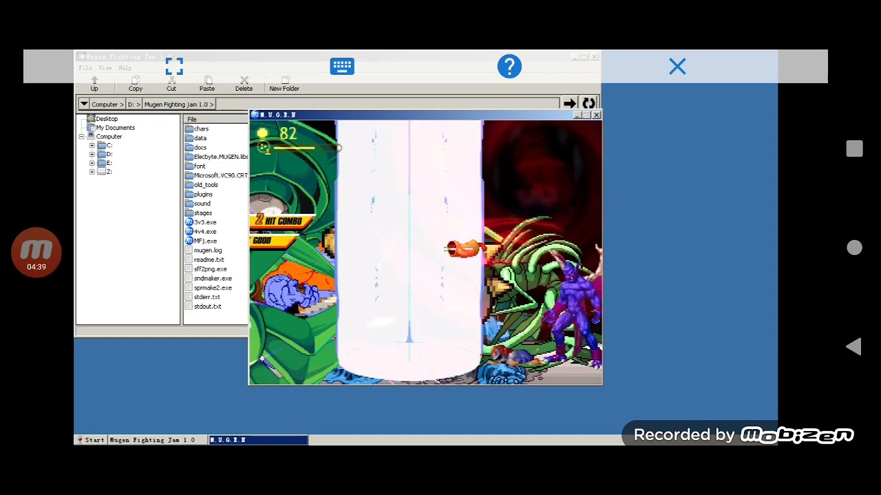Viewport: 881px width, 495px height.
Task: Tap the Android home circle button
Action: pos(854,247)
